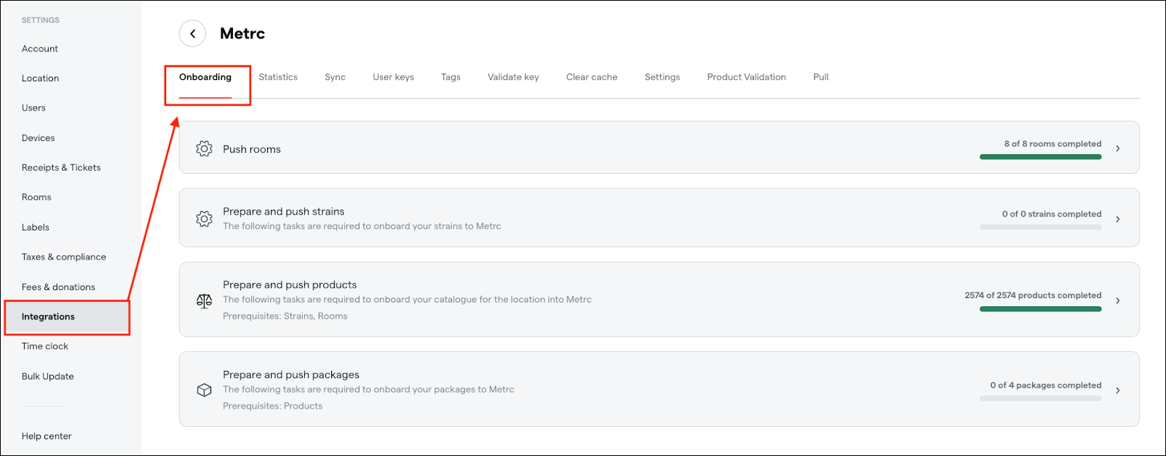Open Users in the sidebar
Image resolution: width=1166 pixels, height=456 pixels.
pos(33,108)
